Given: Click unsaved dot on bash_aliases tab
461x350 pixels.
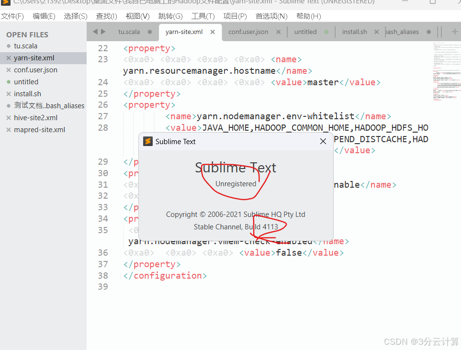Looking at the screenshot, I should tap(428, 32).
